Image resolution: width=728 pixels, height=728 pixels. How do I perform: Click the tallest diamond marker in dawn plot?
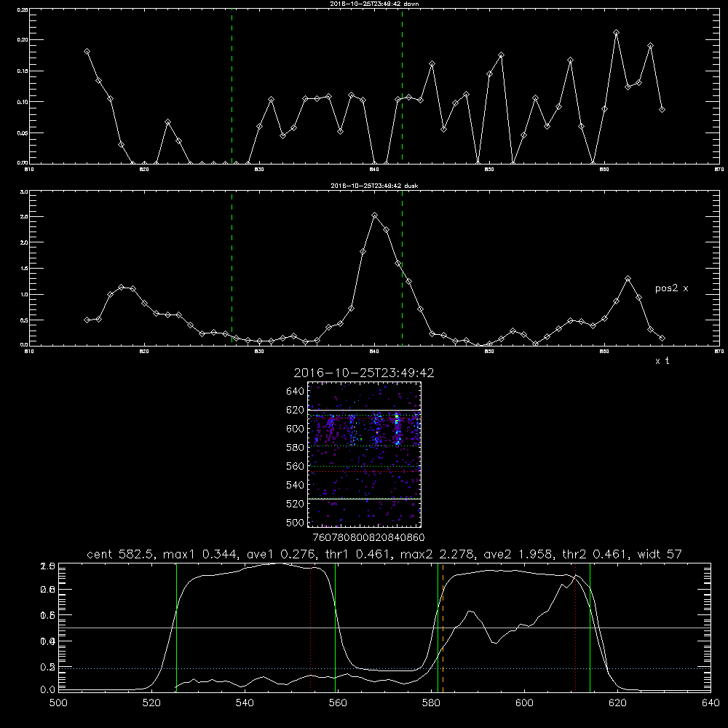coord(616,33)
